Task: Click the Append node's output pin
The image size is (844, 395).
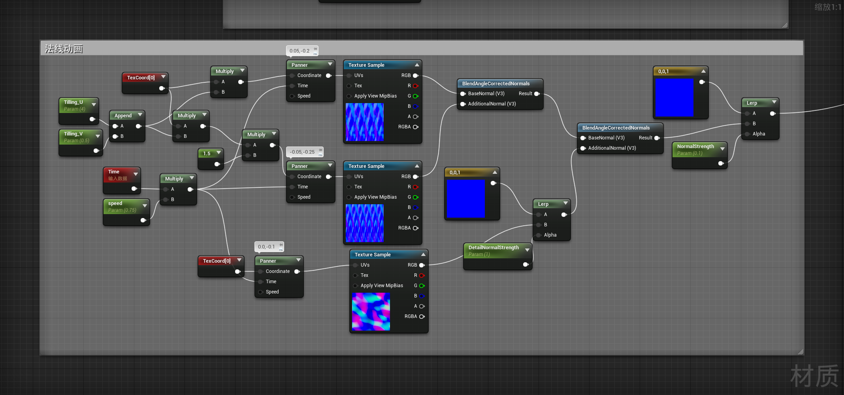Action: 139,126
